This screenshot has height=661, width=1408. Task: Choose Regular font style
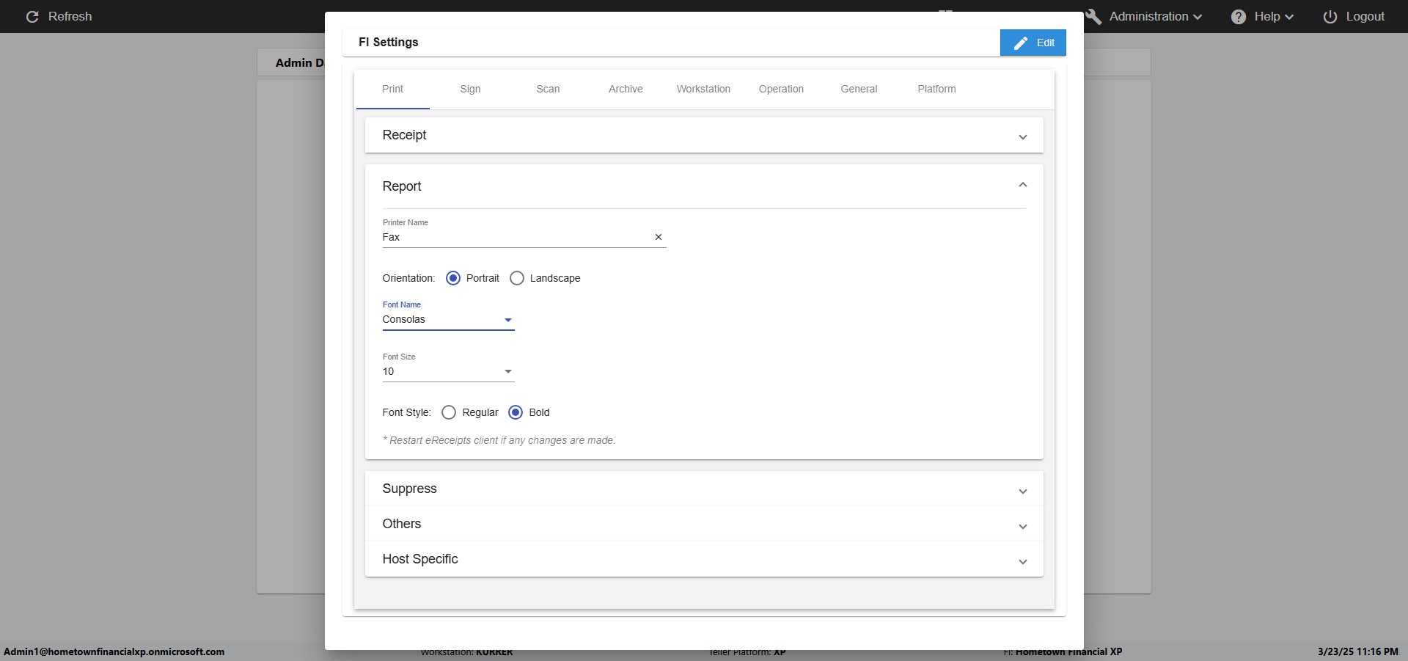click(x=449, y=412)
